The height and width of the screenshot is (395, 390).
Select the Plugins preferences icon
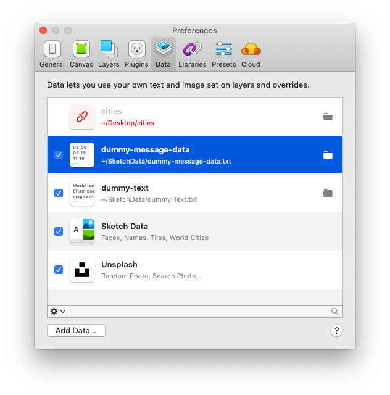[x=136, y=54]
